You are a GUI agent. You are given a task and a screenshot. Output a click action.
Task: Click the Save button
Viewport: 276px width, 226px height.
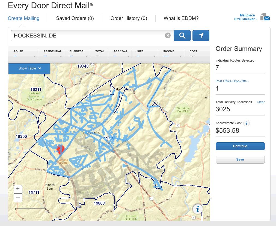pos(240,160)
